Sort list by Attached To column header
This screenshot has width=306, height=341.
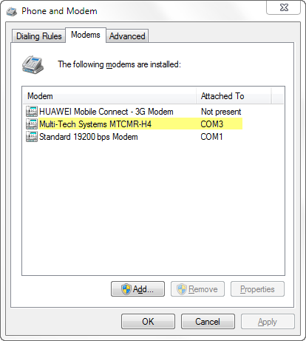(234, 96)
